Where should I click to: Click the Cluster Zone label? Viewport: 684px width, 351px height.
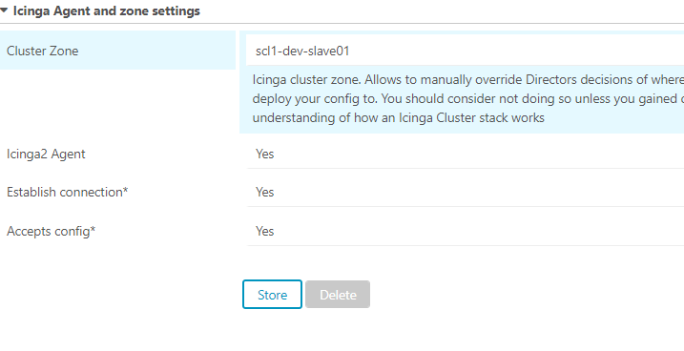[x=42, y=51]
